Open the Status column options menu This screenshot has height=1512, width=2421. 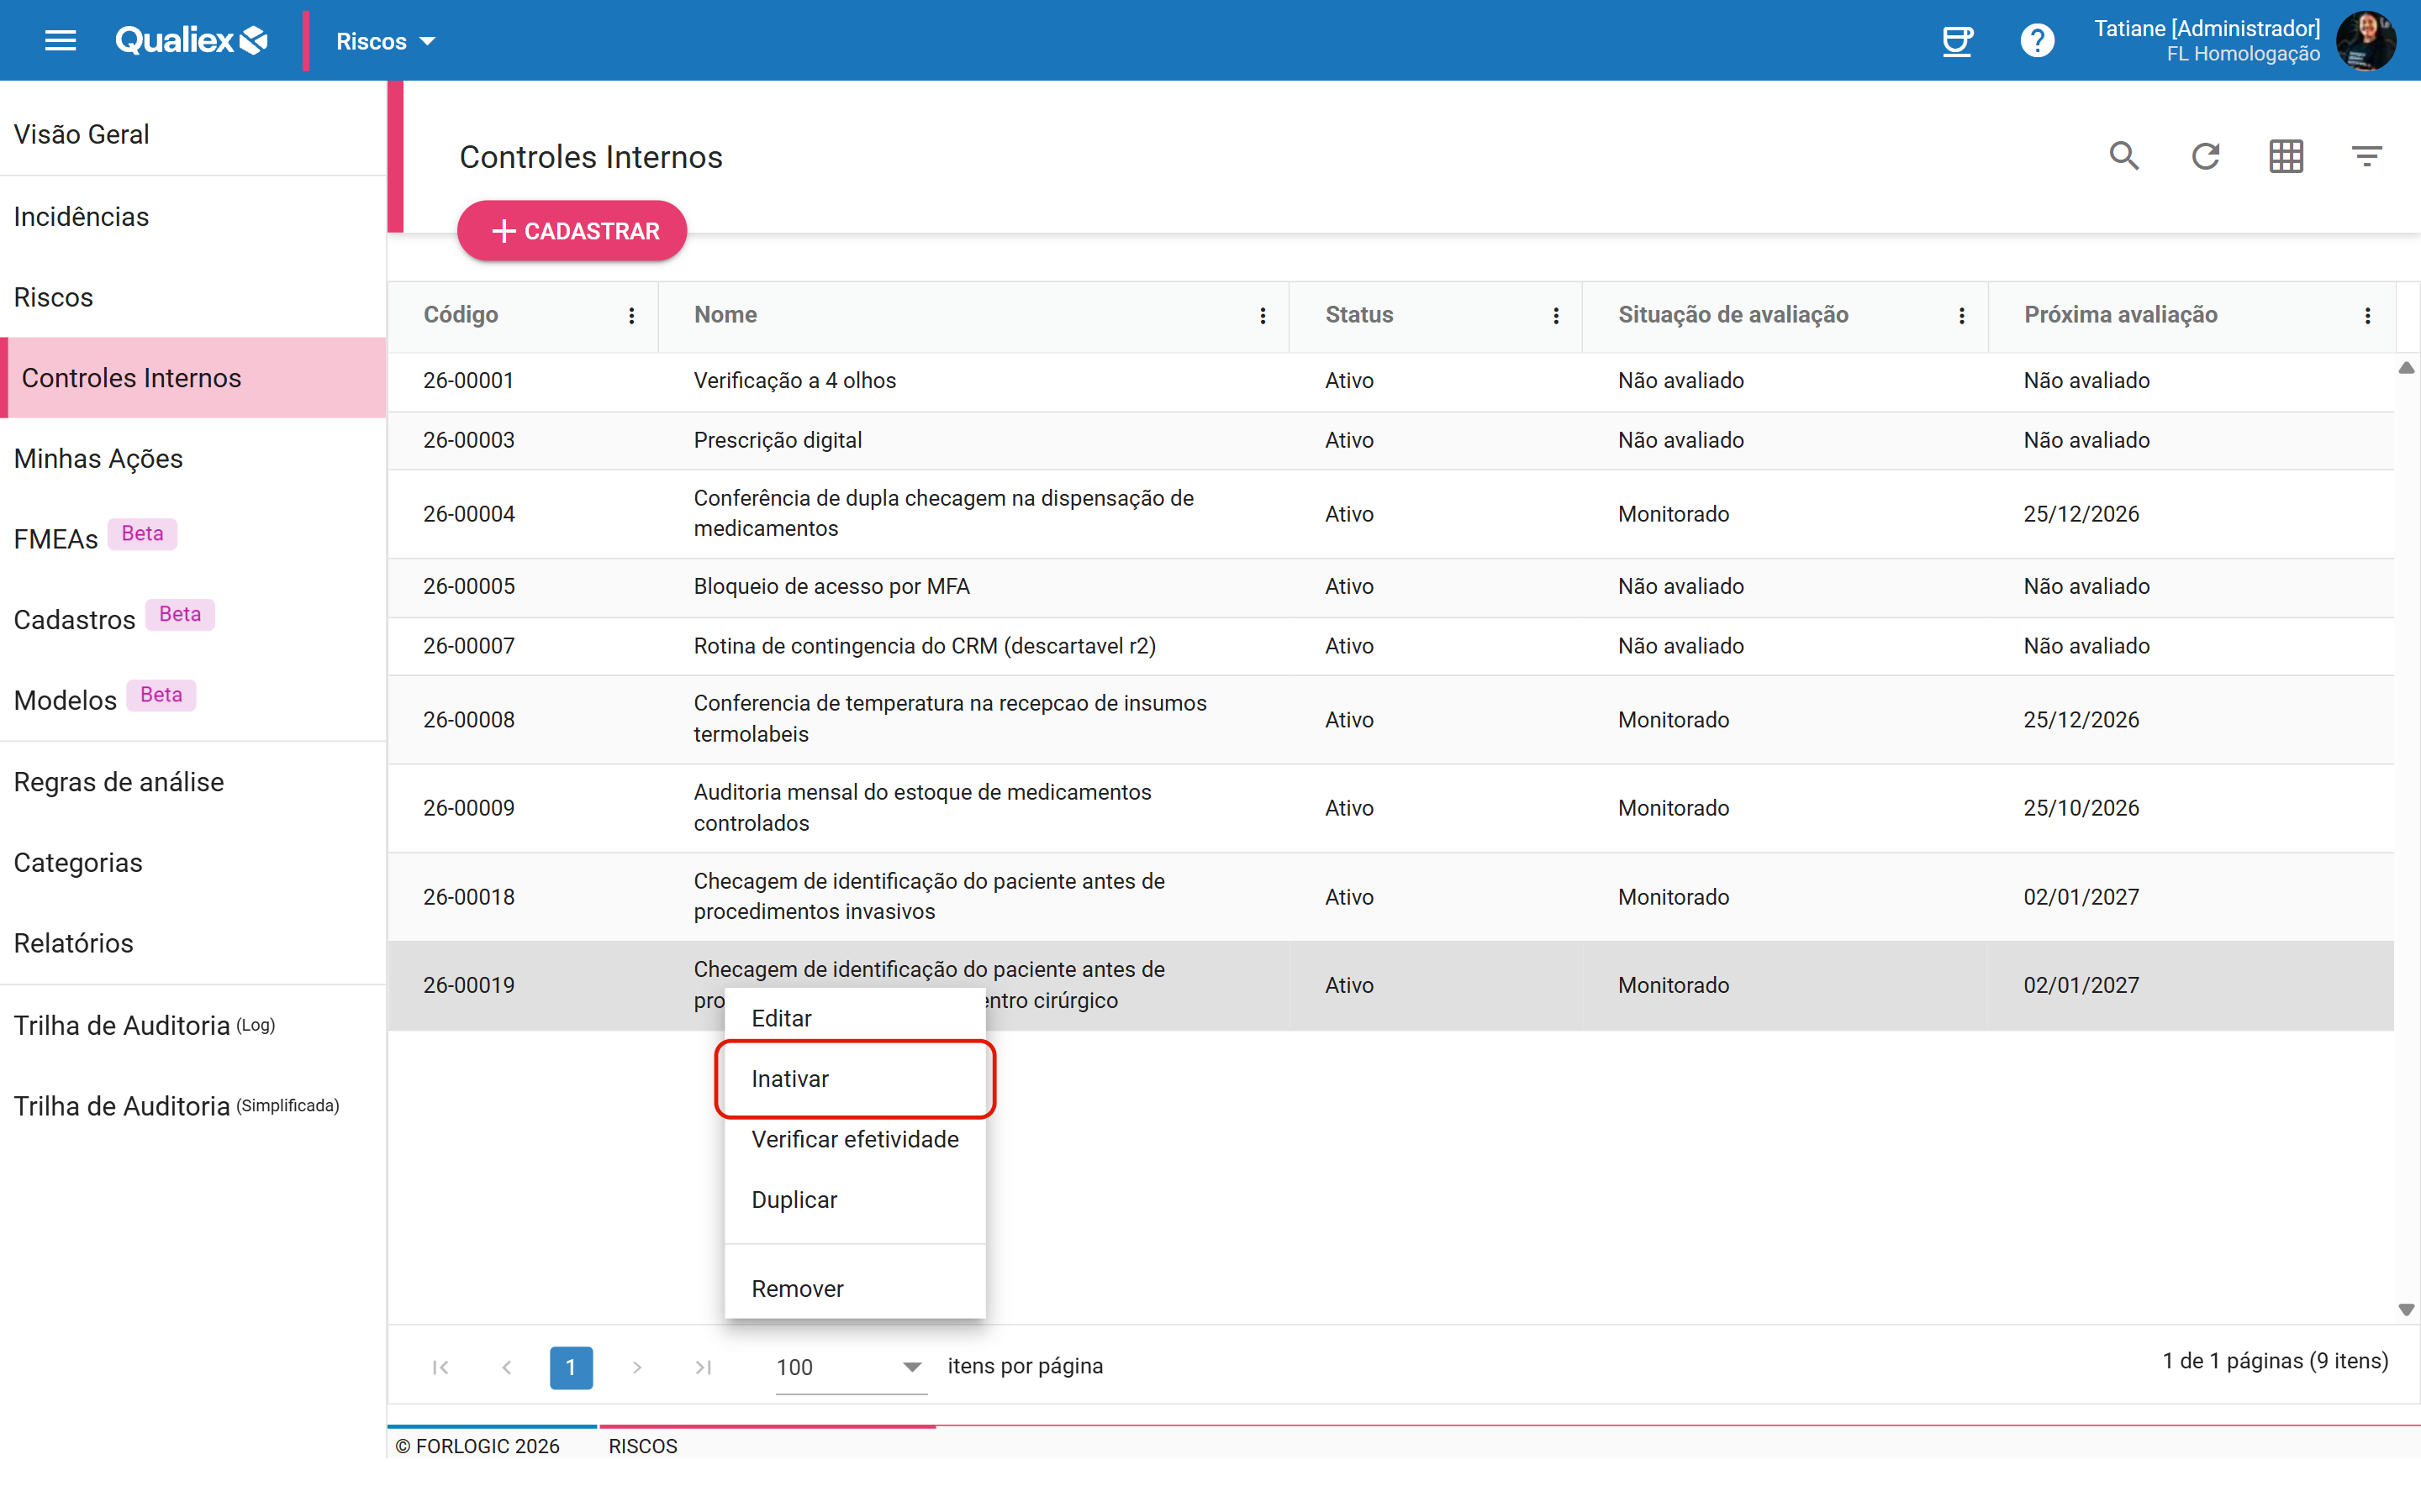pos(1556,315)
